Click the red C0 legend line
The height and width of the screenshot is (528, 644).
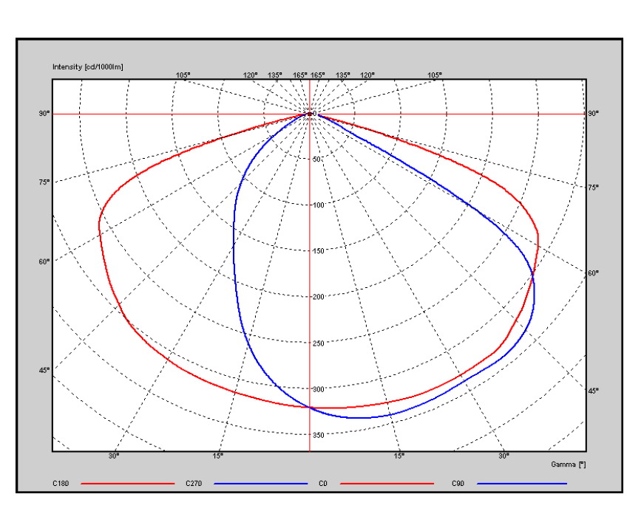[387, 484]
